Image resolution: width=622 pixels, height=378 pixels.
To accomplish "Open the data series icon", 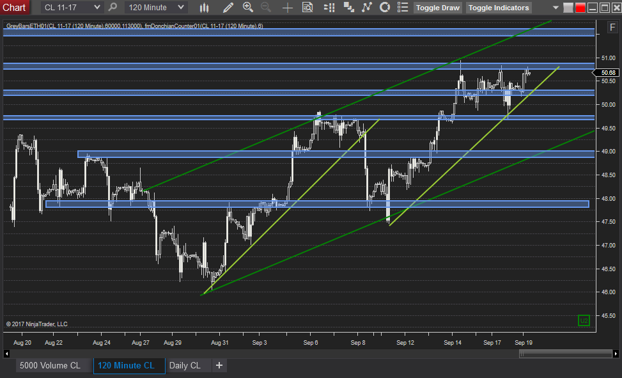I will click(x=348, y=7).
